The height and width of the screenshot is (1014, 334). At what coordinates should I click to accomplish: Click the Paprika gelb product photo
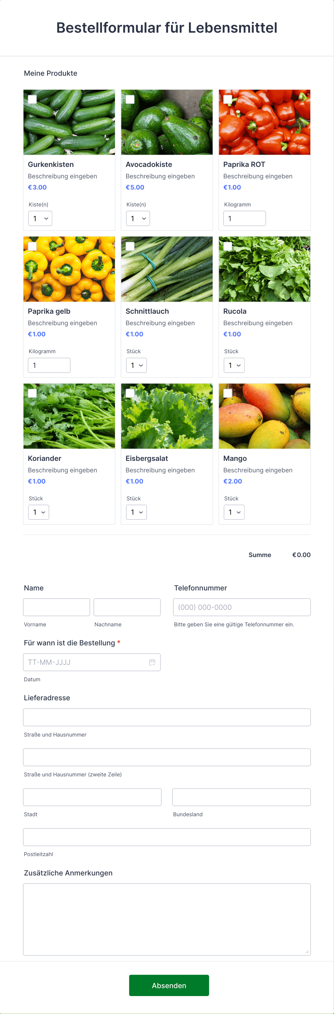(x=69, y=269)
